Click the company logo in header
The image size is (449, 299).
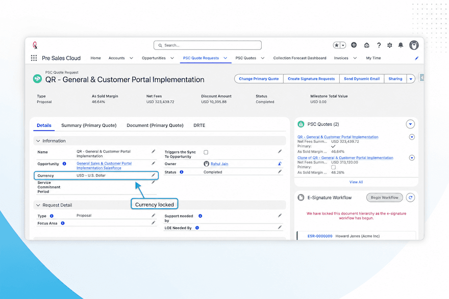click(35, 45)
